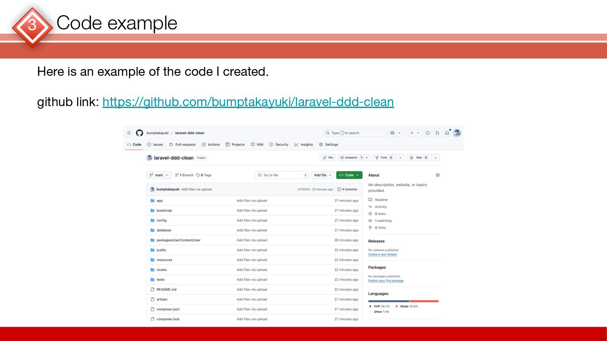This screenshot has height=341, width=607.
Task: Open the notifications inbox icon
Action: [x=447, y=133]
